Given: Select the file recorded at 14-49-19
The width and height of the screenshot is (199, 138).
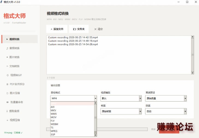Looking at the screenshot, I should 73,41.
